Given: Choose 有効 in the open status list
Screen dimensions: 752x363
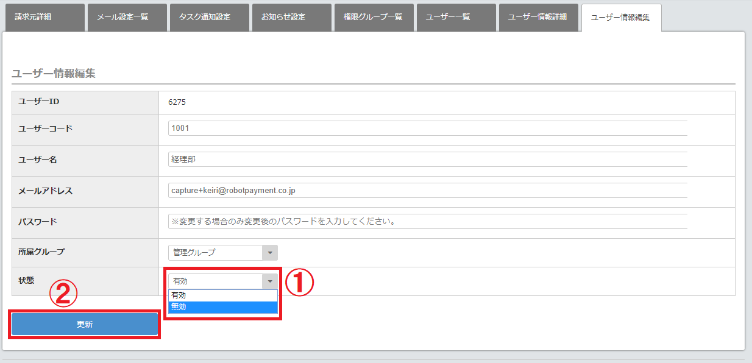Looking at the screenshot, I should 222,295.
